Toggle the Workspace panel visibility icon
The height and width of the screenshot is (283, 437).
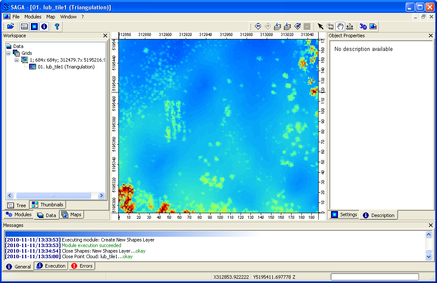[x=24, y=26]
